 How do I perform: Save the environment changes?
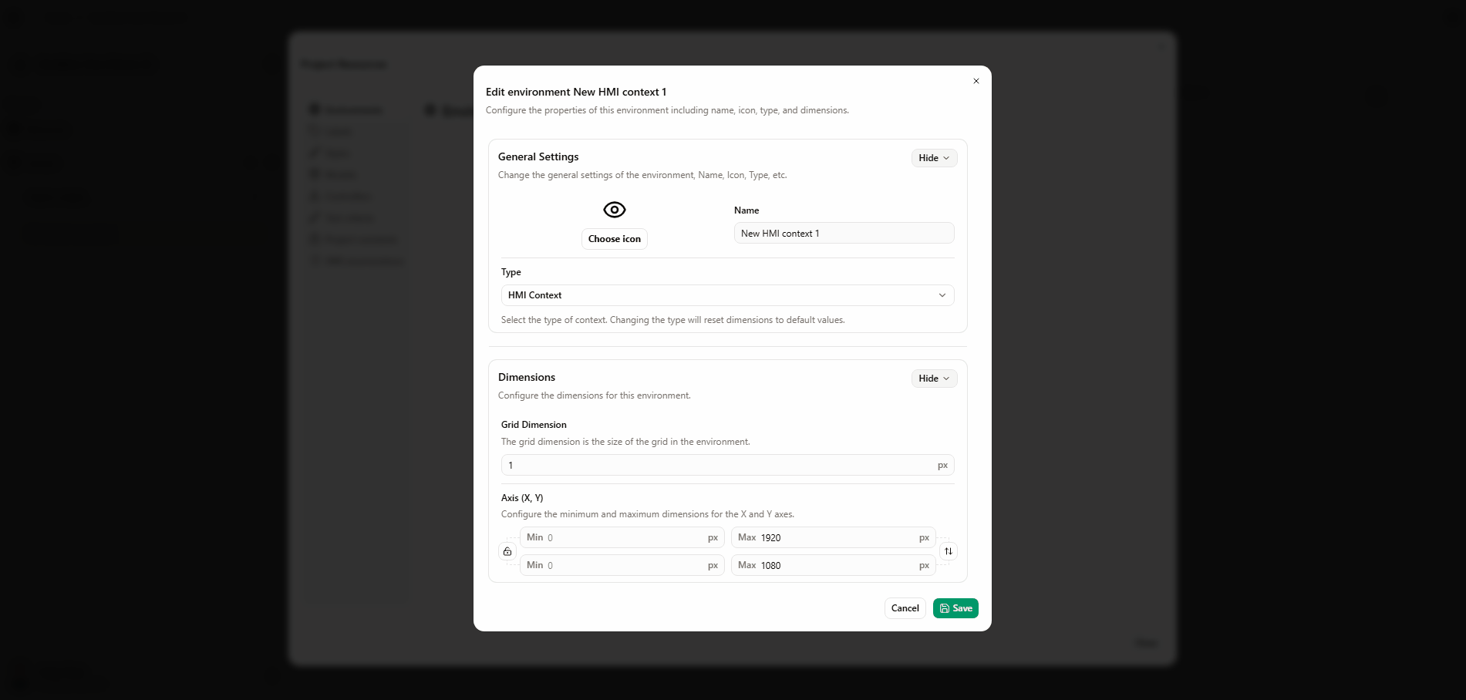tap(955, 608)
